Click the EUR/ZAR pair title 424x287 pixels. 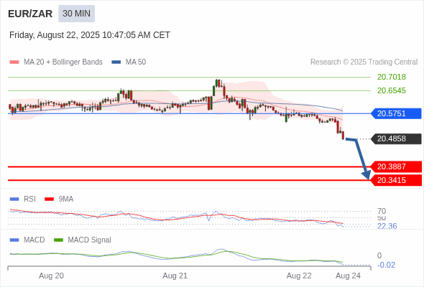tap(30, 14)
